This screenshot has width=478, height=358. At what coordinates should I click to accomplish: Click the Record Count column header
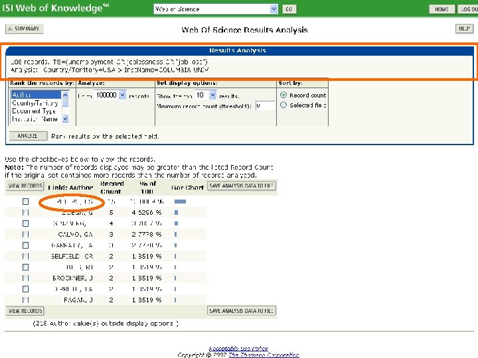pyautogui.click(x=112, y=188)
